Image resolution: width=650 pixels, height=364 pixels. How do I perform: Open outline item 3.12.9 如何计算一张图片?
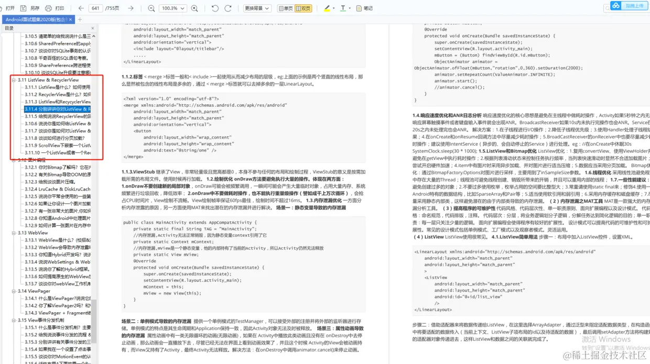click(57, 225)
